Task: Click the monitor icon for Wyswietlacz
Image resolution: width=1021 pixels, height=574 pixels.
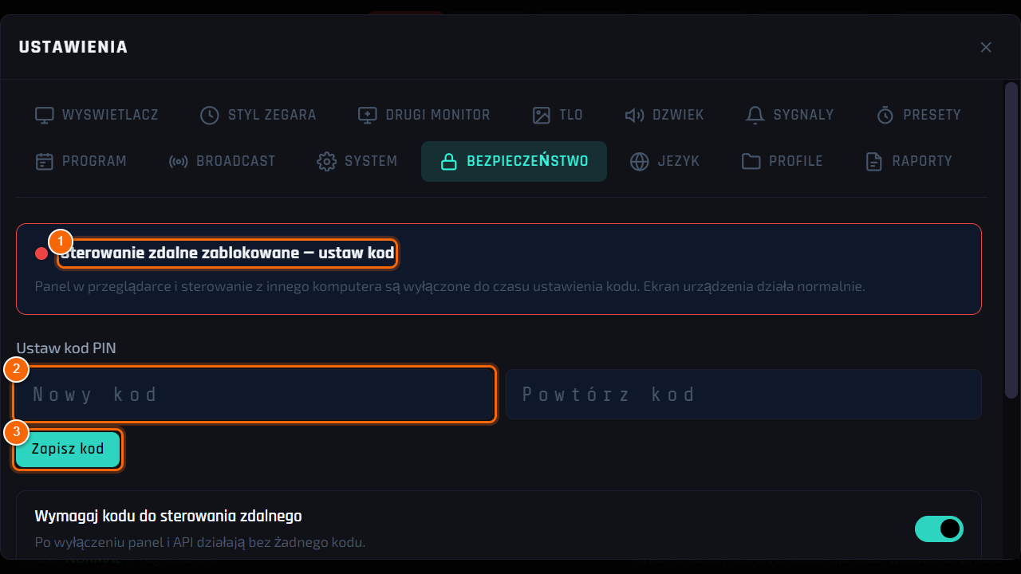Action: point(44,115)
